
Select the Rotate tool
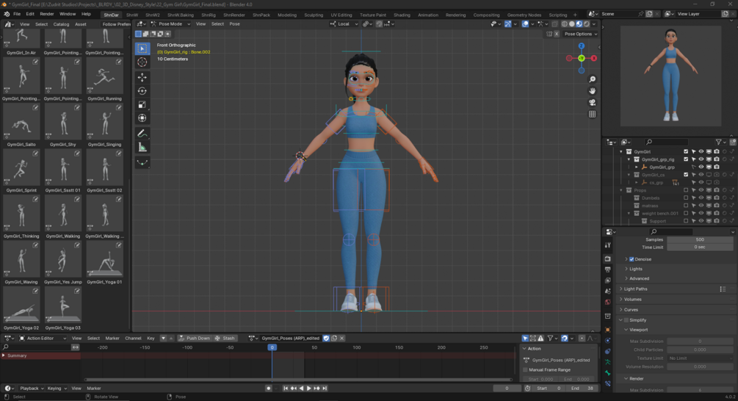[142, 91]
